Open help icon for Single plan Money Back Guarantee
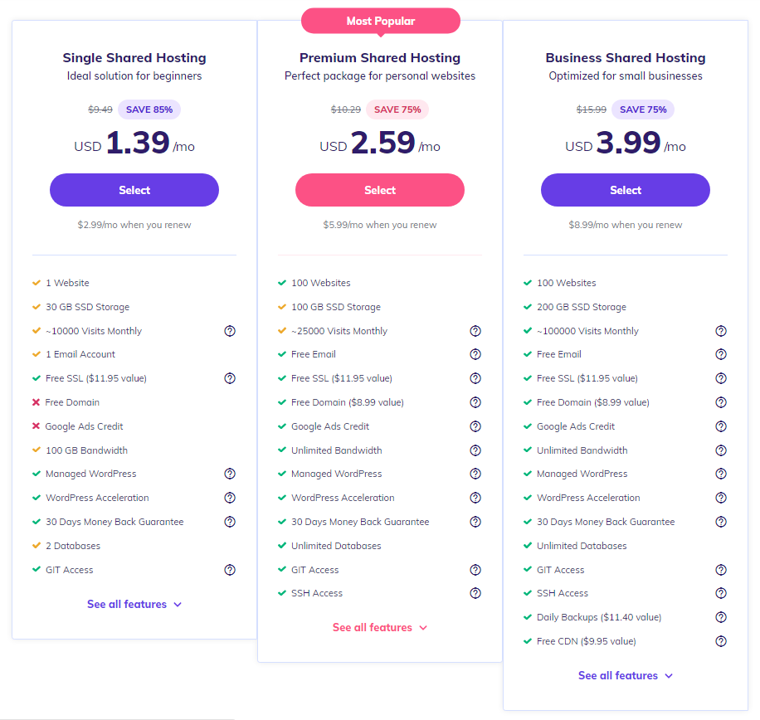760x720 pixels. (230, 522)
